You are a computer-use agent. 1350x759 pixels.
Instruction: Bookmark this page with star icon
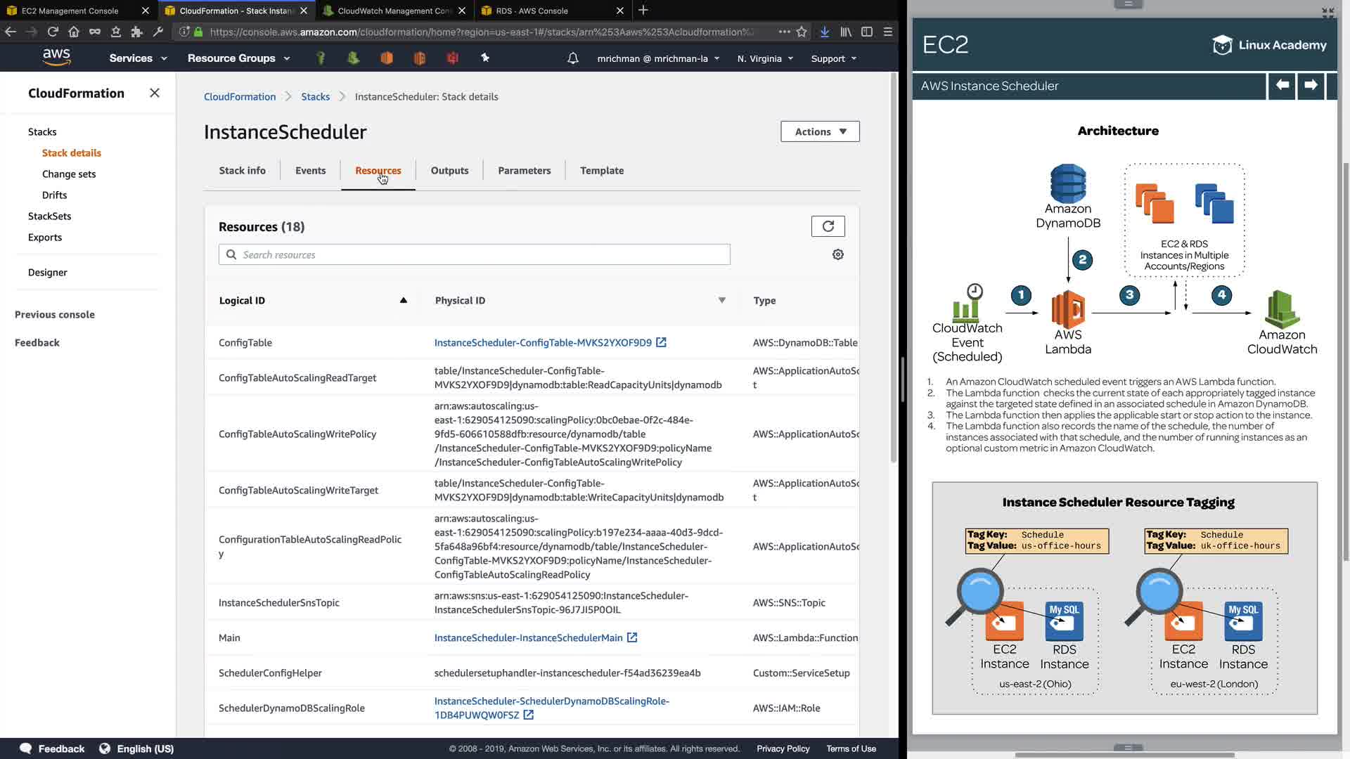[x=802, y=32]
